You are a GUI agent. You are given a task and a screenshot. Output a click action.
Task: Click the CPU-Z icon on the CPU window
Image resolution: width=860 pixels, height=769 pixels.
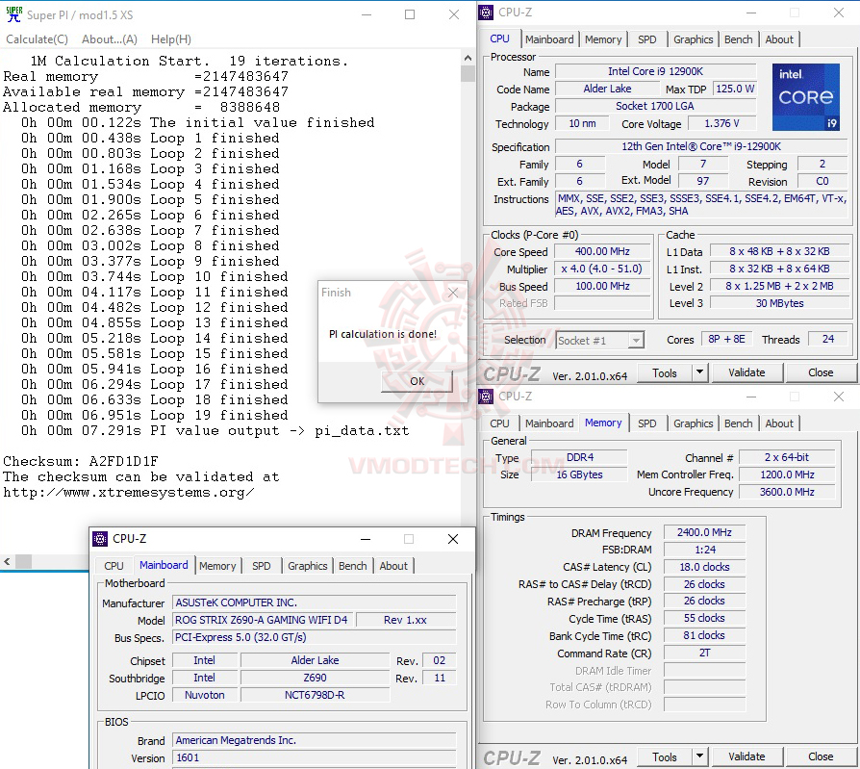point(486,12)
